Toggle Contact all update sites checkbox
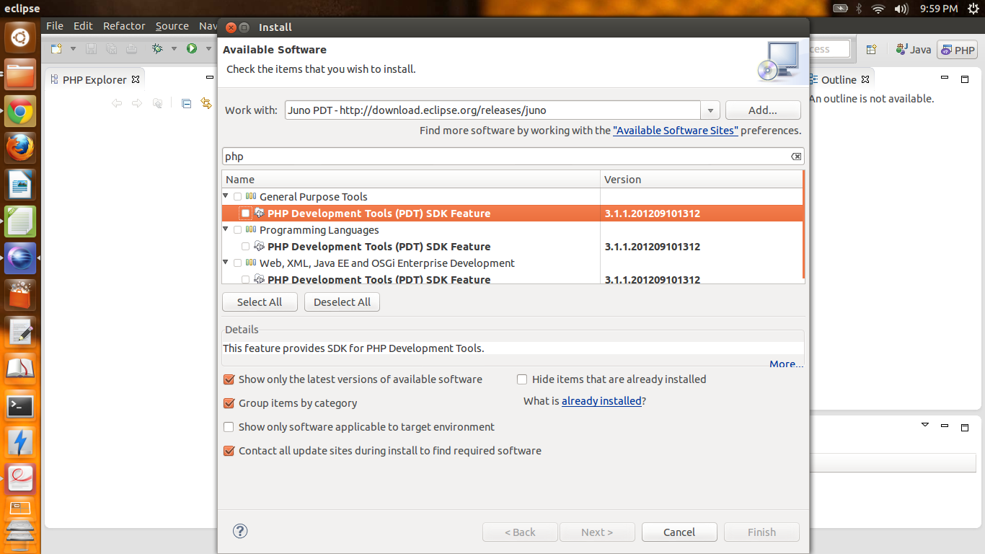The image size is (985, 554). click(x=229, y=451)
